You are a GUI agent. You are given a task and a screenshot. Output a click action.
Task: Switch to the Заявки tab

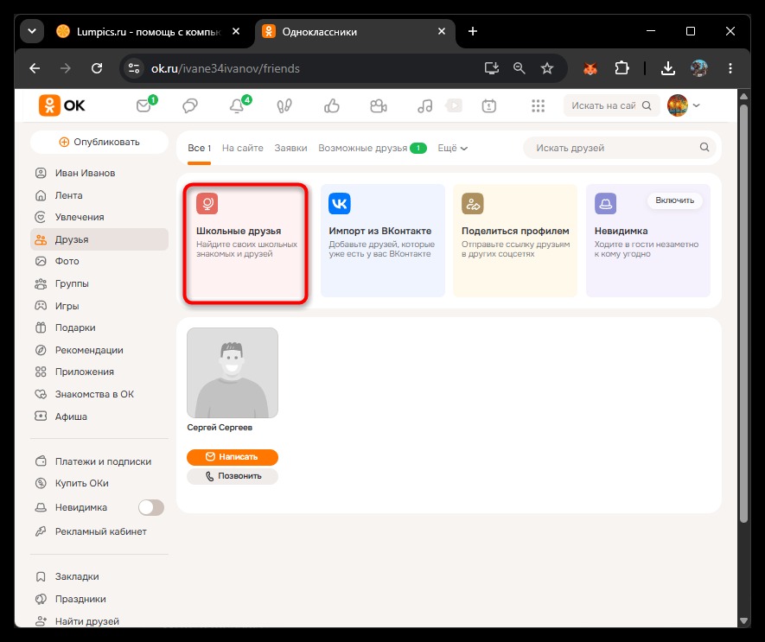(x=290, y=148)
